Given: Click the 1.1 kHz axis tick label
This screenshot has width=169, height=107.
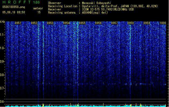Looking at the screenshot, I should coord(2,35).
